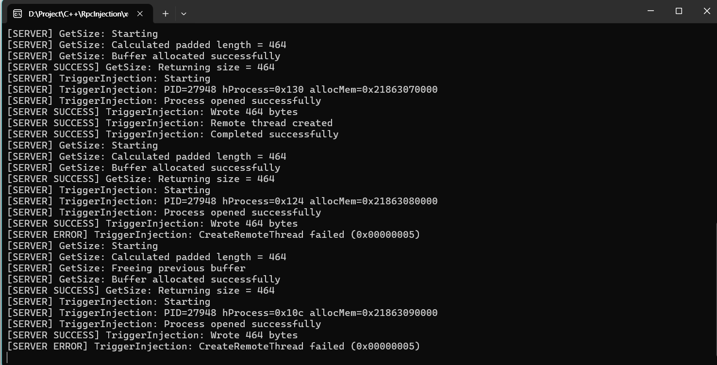This screenshot has height=365, width=717.
Task: Minimize the terminal window
Action: (x=651, y=11)
